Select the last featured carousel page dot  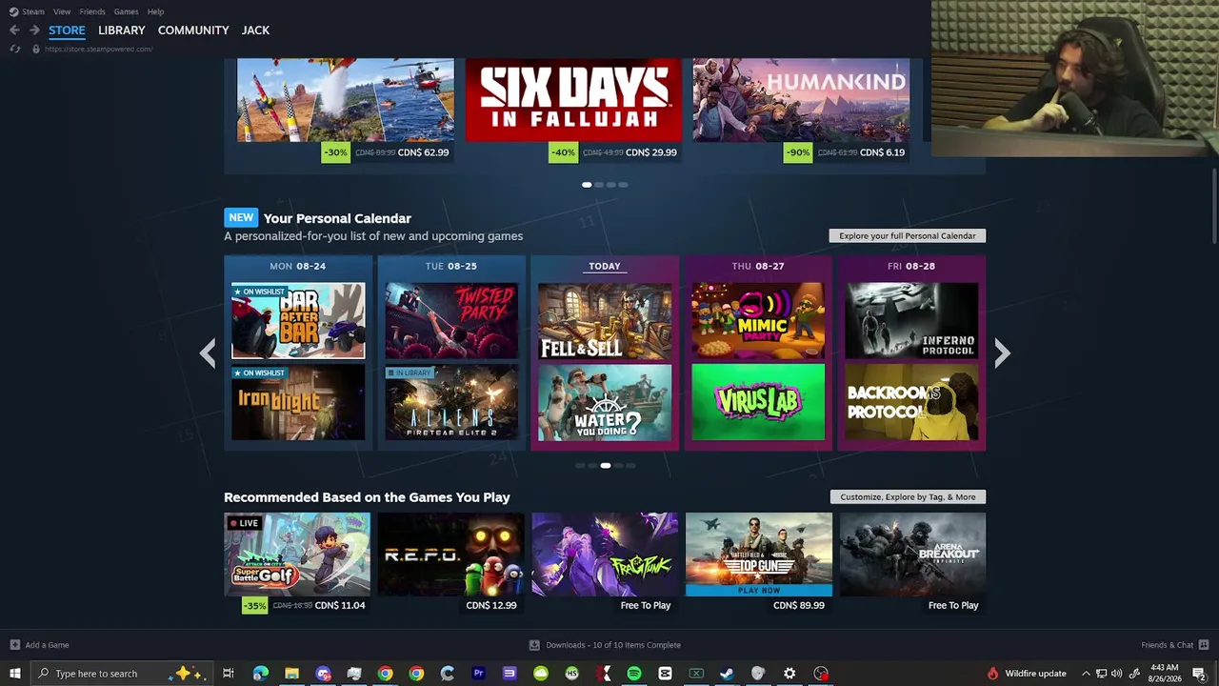[623, 185]
